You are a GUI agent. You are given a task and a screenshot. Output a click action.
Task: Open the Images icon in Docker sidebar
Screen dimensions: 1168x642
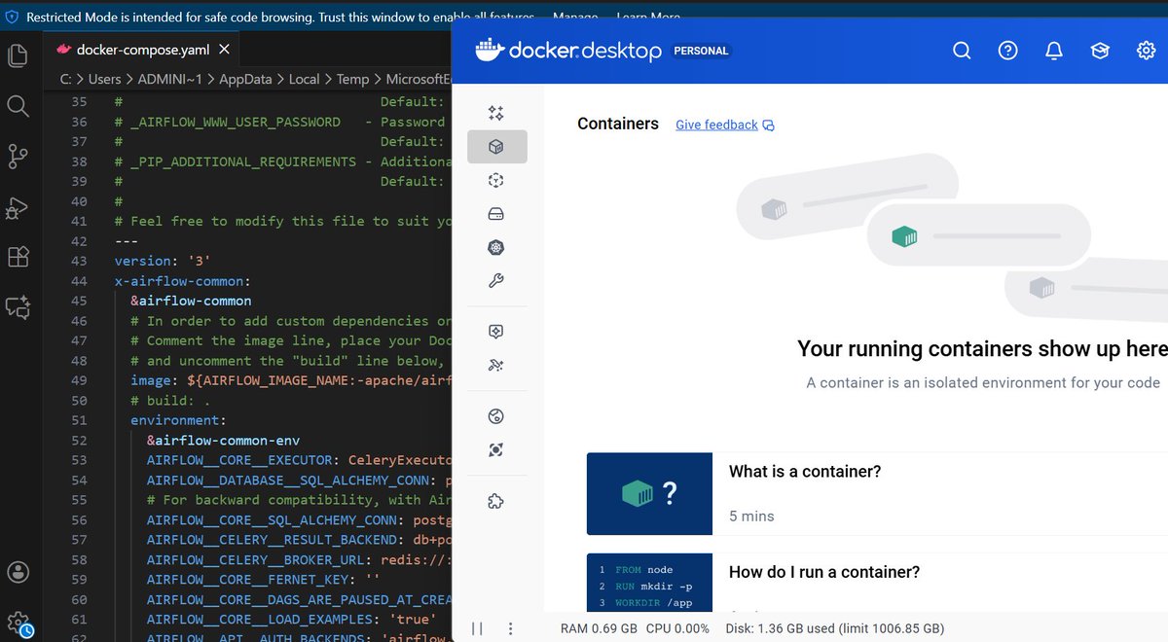click(496, 181)
